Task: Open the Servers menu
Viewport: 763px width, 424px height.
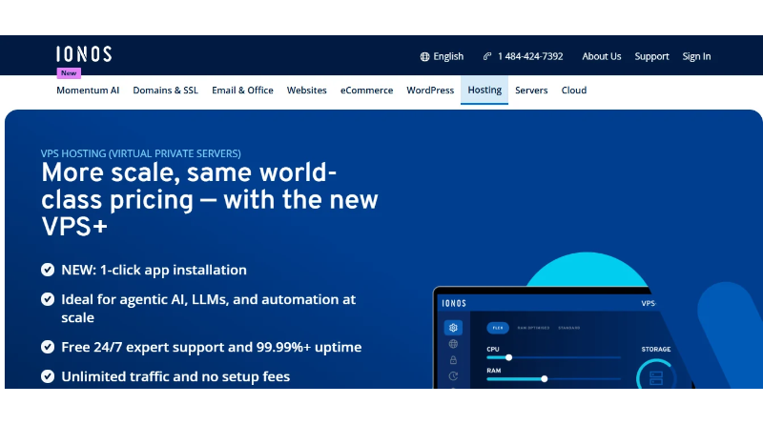Action: coord(531,90)
